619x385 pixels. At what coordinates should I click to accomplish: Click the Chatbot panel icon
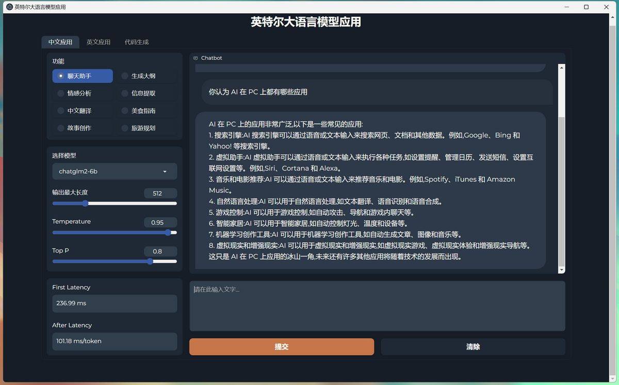point(196,58)
